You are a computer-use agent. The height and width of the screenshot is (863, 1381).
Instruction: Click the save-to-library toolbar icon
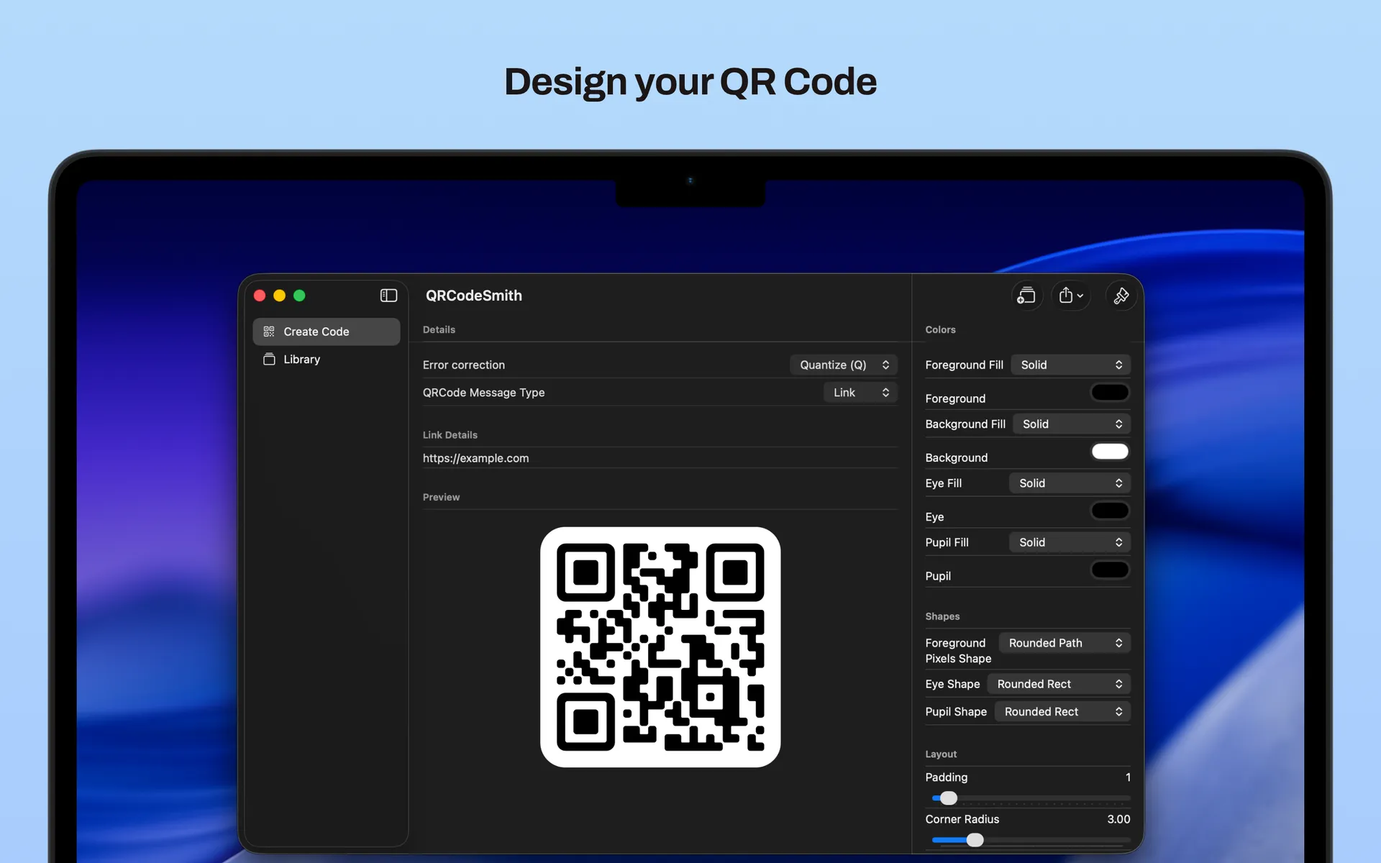pyautogui.click(x=1026, y=296)
